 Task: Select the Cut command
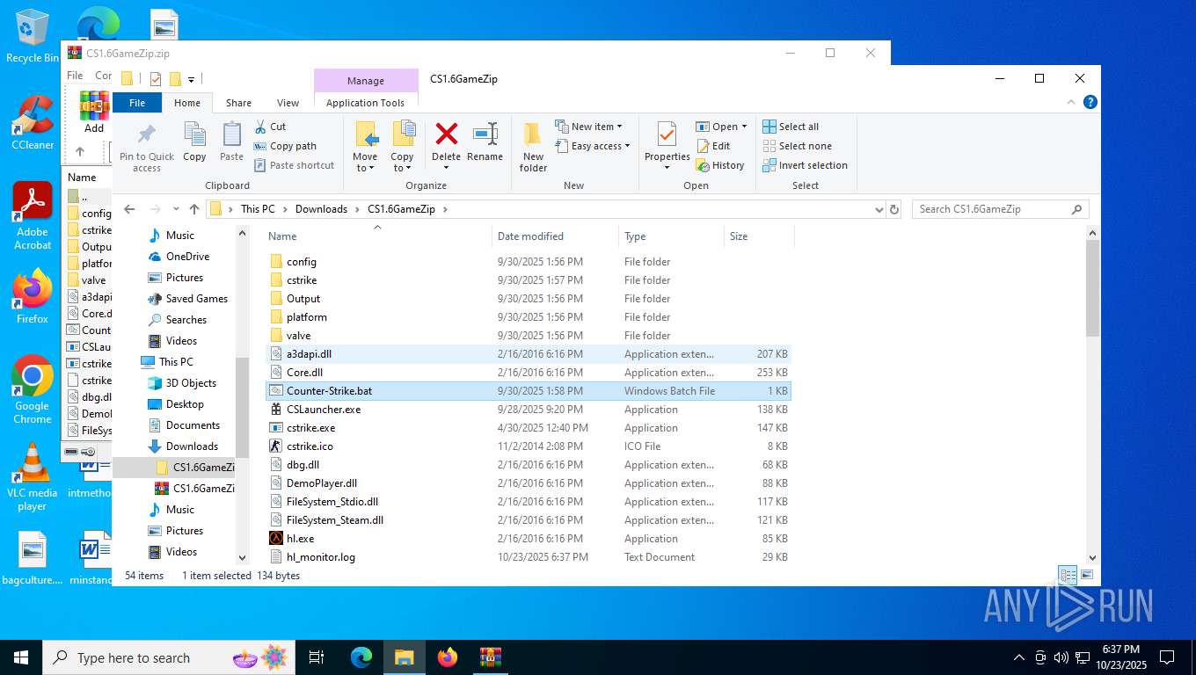point(270,127)
